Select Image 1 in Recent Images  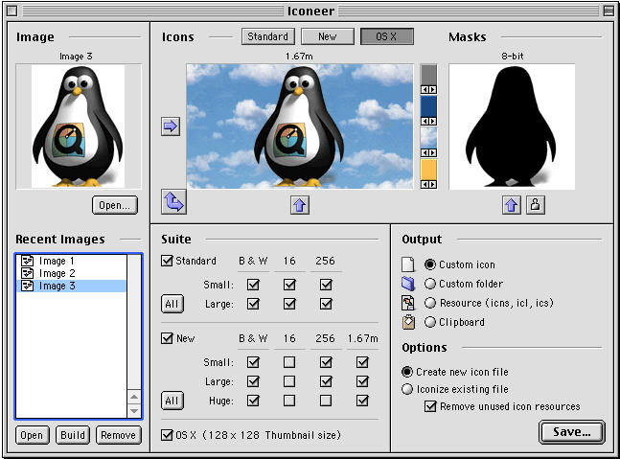click(72, 261)
